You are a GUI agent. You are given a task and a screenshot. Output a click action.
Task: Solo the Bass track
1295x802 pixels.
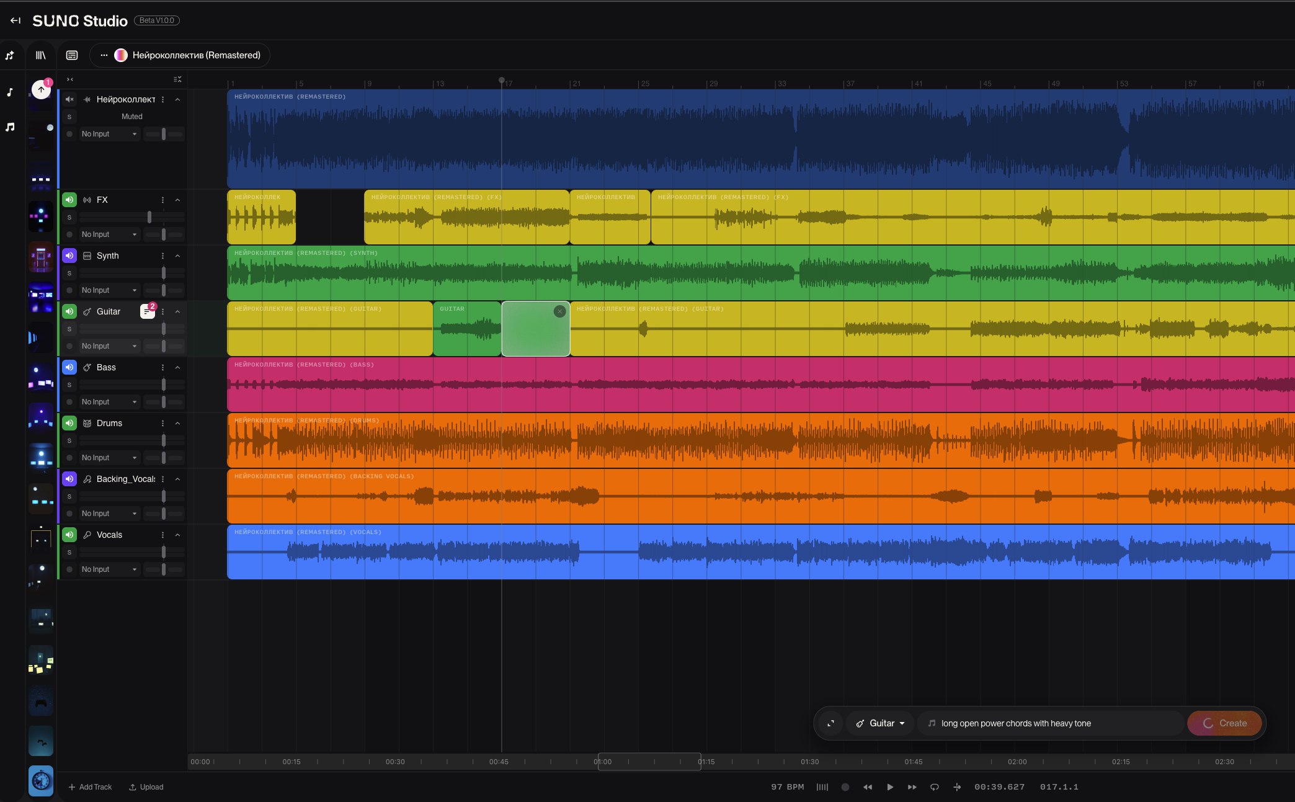pos(69,385)
